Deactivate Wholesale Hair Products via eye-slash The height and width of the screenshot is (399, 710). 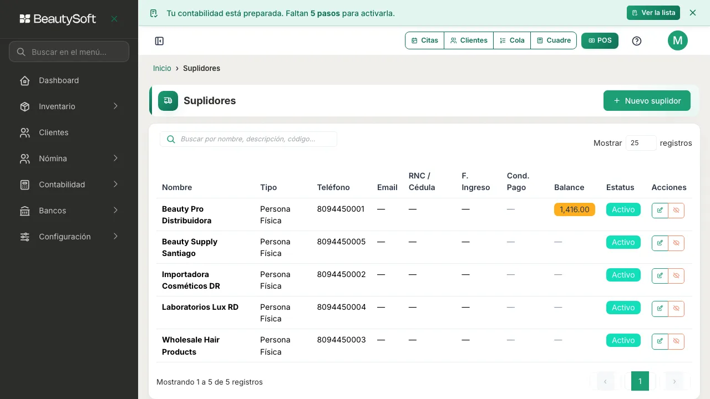click(x=676, y=341)
